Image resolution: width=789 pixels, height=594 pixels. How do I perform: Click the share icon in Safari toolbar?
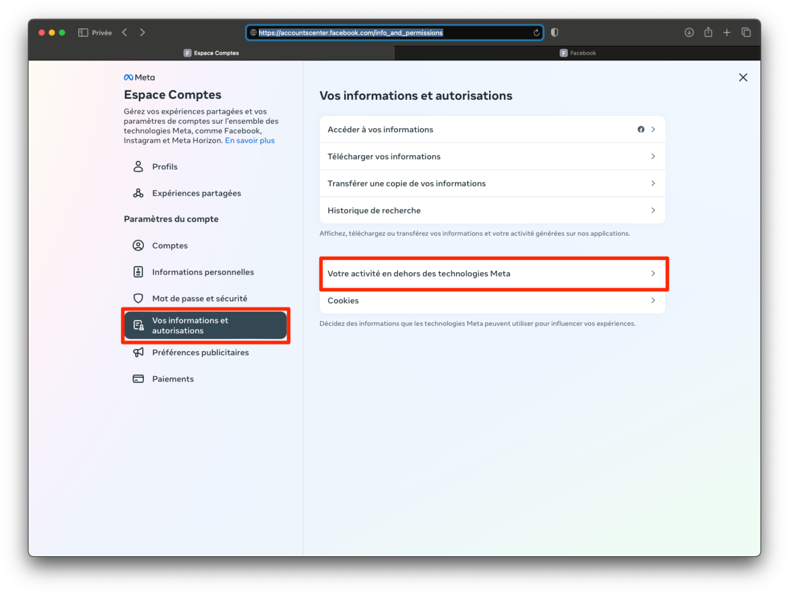coord(708,32)
